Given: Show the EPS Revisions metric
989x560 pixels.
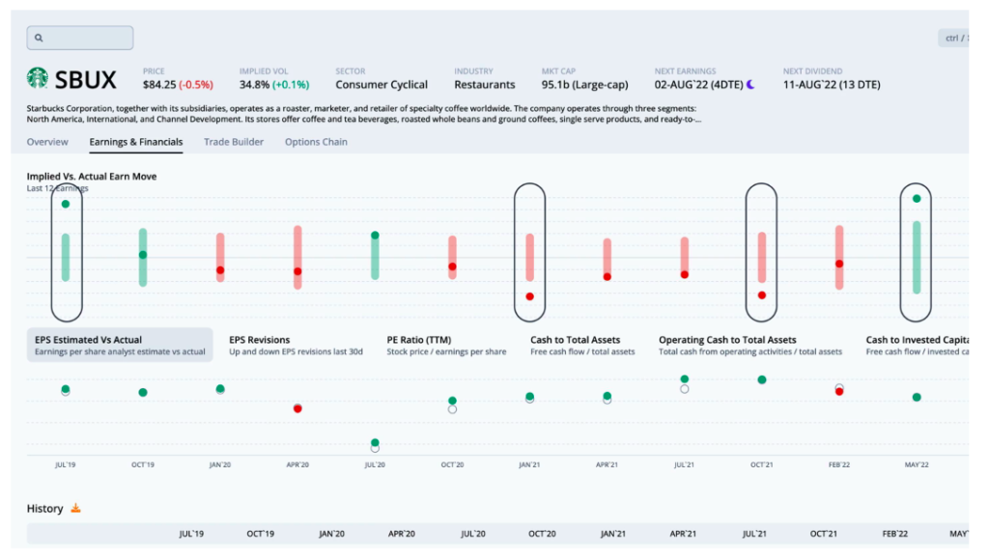Looking at the screenshot, I should click(296, 345).
